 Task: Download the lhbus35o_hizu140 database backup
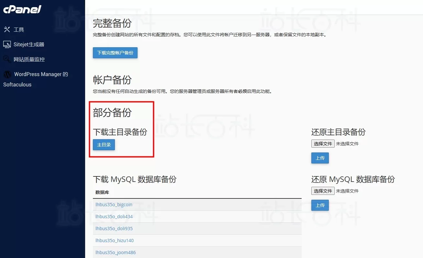click(x=114, y=240)
